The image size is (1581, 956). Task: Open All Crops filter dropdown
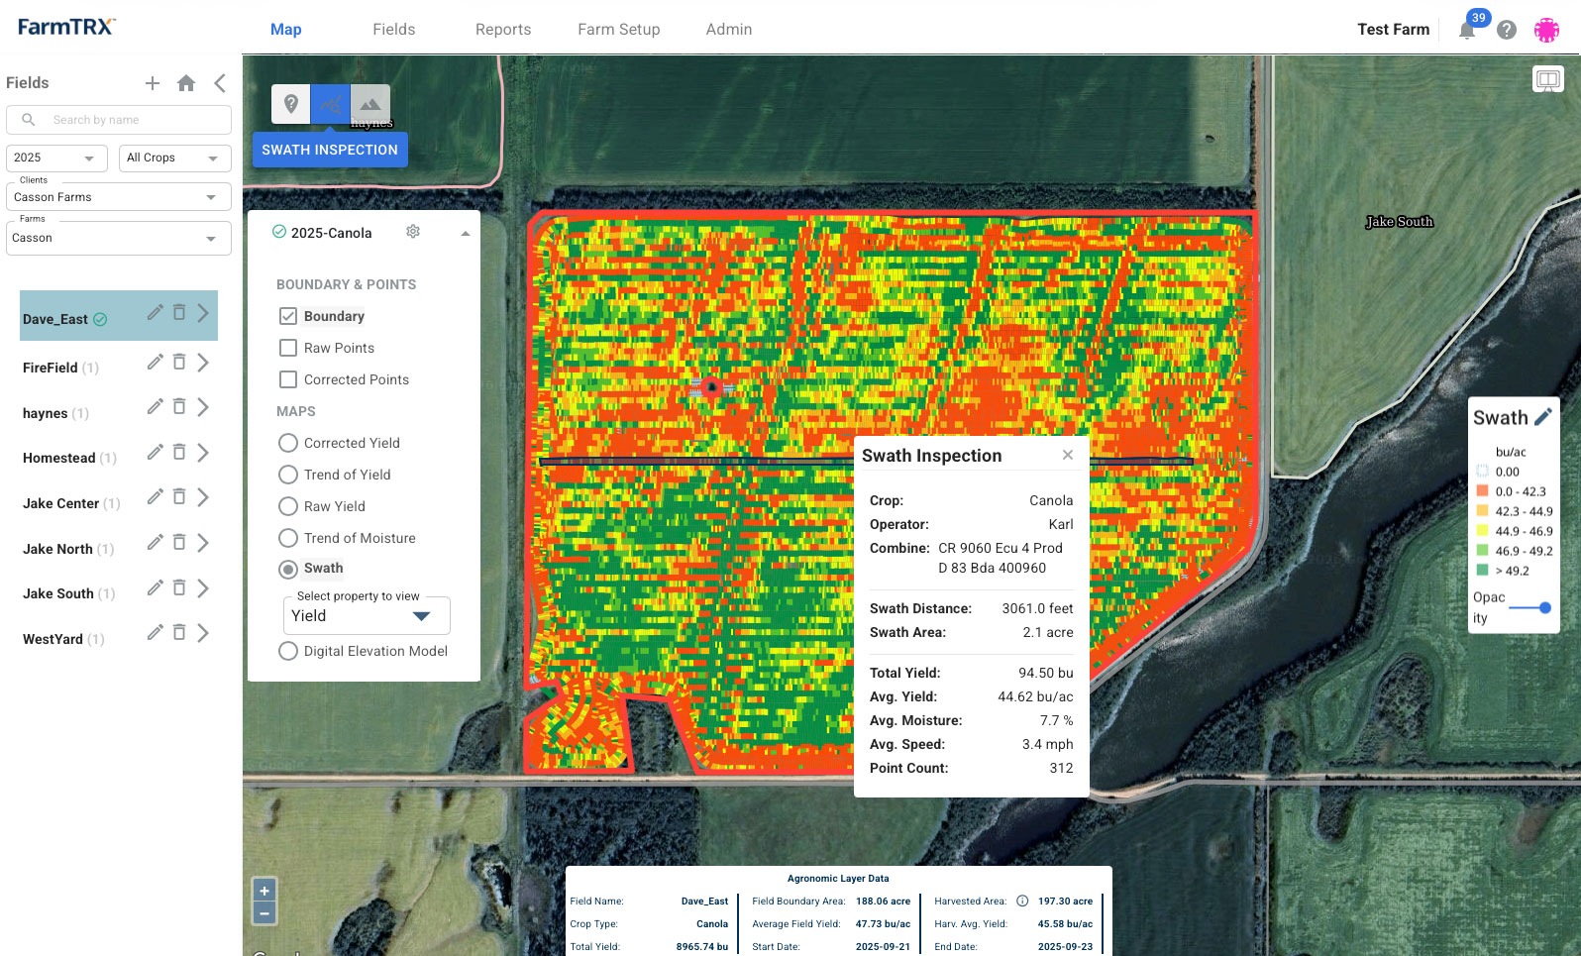[x=175, y=159]
